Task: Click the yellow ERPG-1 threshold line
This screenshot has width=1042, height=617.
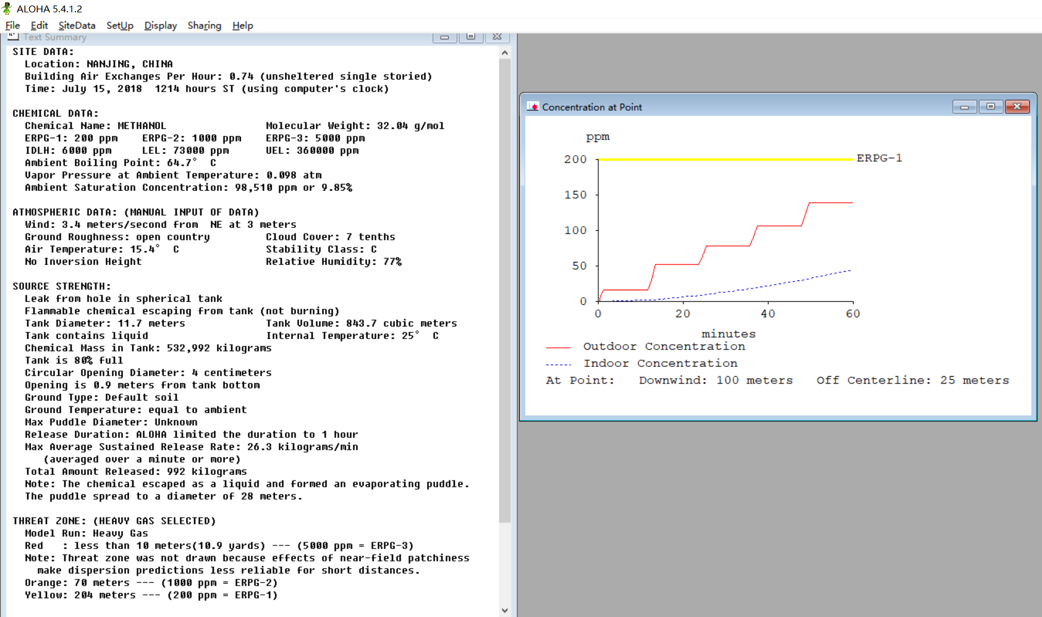Action: (x=726, y=159)
